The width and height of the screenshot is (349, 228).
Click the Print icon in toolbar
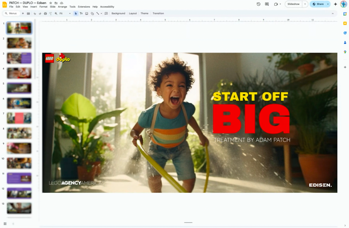click(x=45, y=14)
